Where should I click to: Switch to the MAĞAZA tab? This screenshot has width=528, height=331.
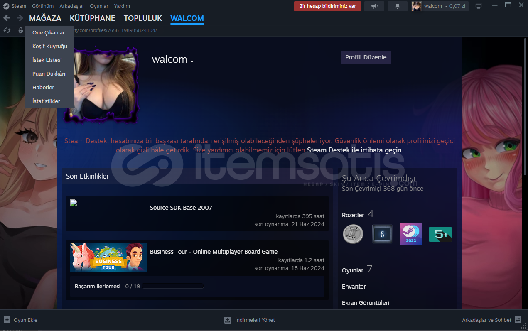click(45, 18)
